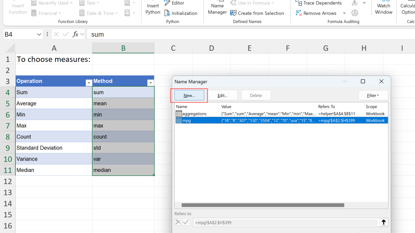Open the Name Manager ribbon button
Viewport: 415px width, 233px height.
click(217, 9)
